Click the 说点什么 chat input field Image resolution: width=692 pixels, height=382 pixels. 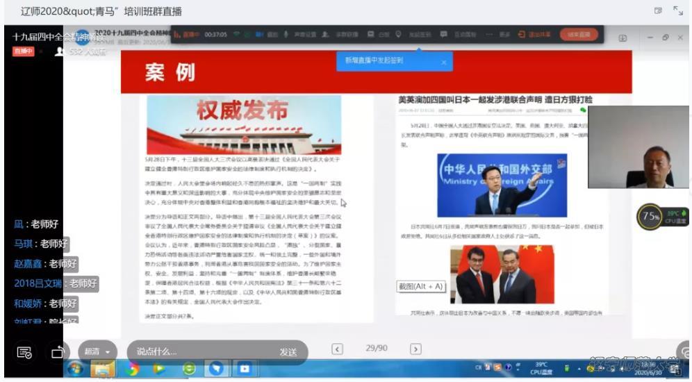pyautogui.click(x=203, y=352)
